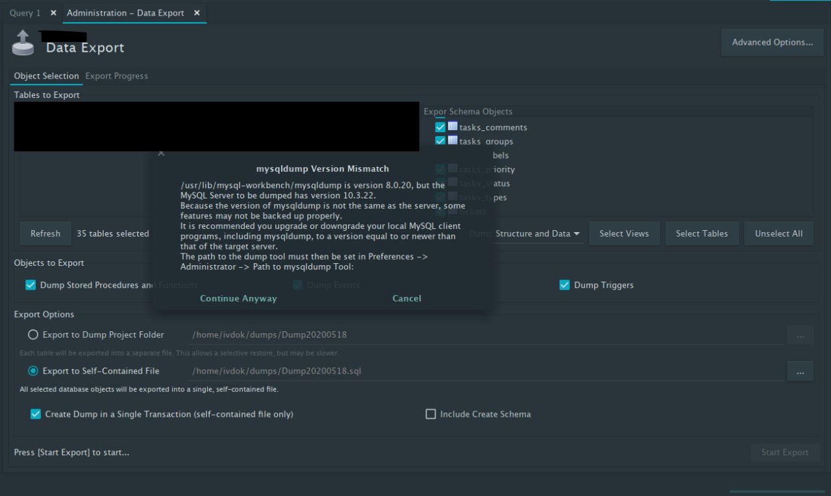Close the mysqldump Version Mismatch dialog

[x=161, y=154]
